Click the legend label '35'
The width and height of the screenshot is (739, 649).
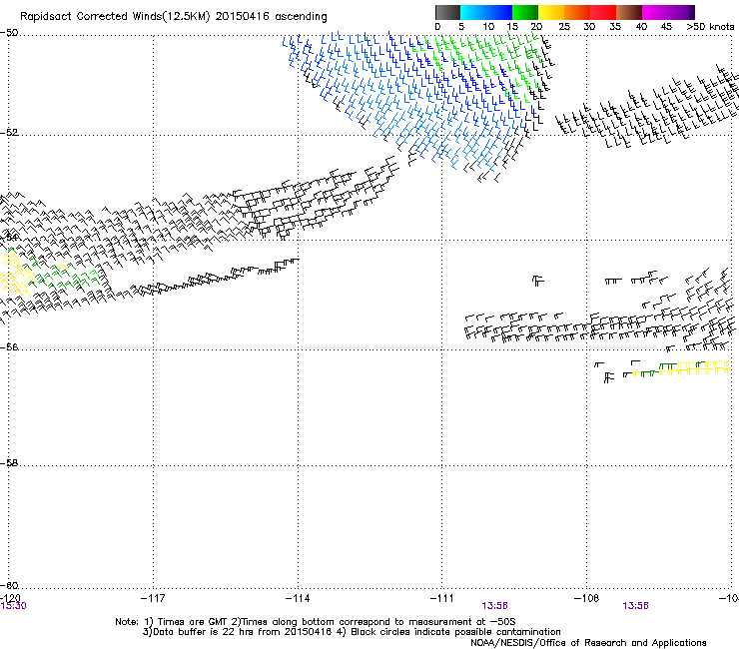coord(615,27)
